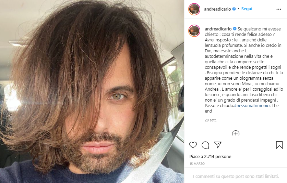Open the #nessumatrimonio hashtag
287x183 pixels.
[252, 106]
